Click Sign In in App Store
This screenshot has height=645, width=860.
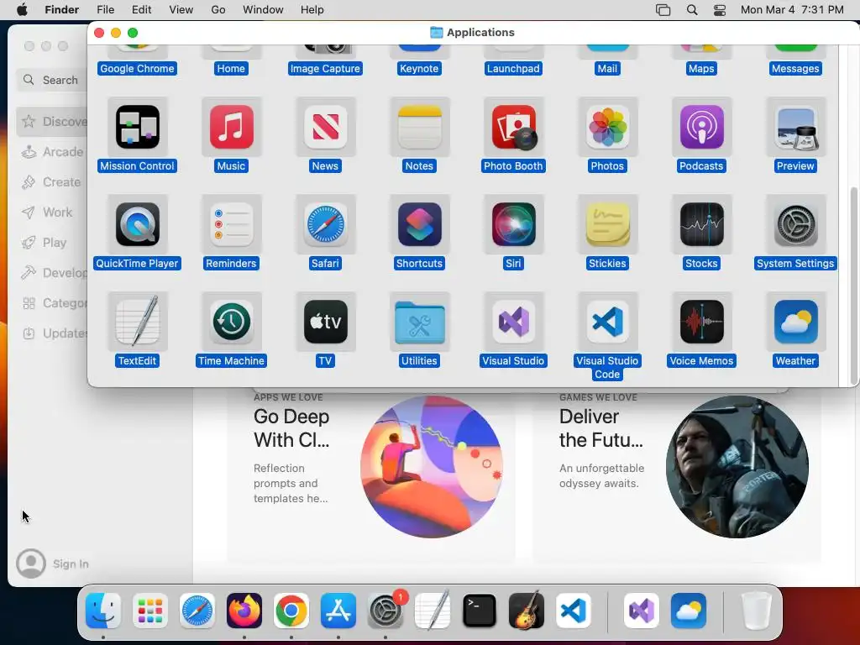pyautogui.click(x=53, y=564)
